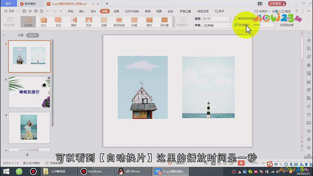Click the print icon in quick access toolbar
Image resolution: width=313 pixels, height=176 pixels.
pyautogui.click(x=36, y=11)
